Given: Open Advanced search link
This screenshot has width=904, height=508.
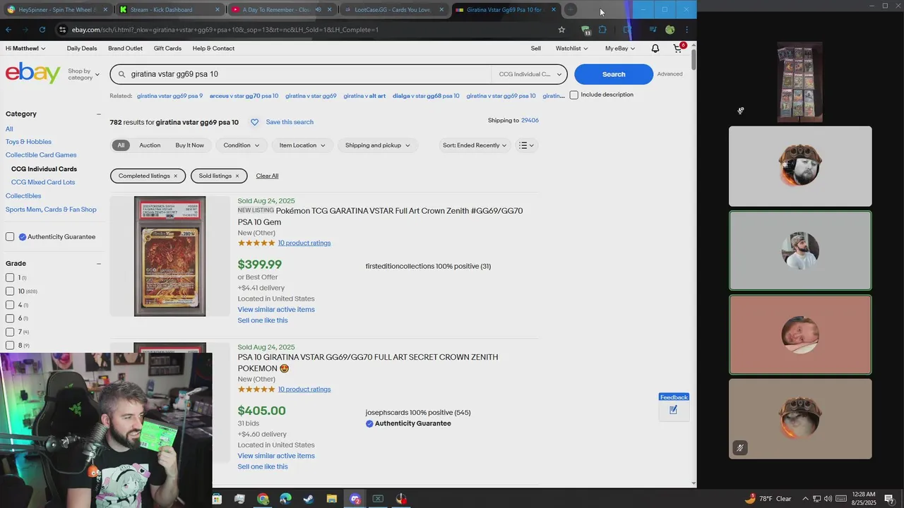Looking at the screenshot, I should point(670,74).
